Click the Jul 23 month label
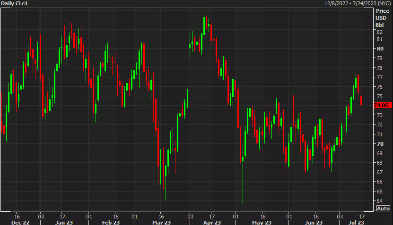The image size is (393, 225). pos(357,223)
